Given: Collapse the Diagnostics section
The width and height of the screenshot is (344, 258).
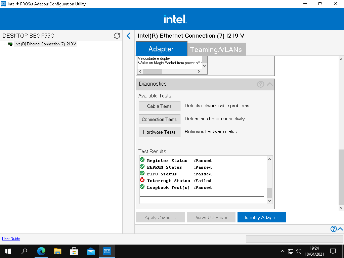Looking at the screenshot, I should [270, 84].
